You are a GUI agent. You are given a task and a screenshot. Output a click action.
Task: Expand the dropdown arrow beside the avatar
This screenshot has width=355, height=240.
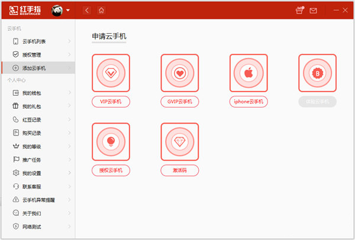pos(67,11)
